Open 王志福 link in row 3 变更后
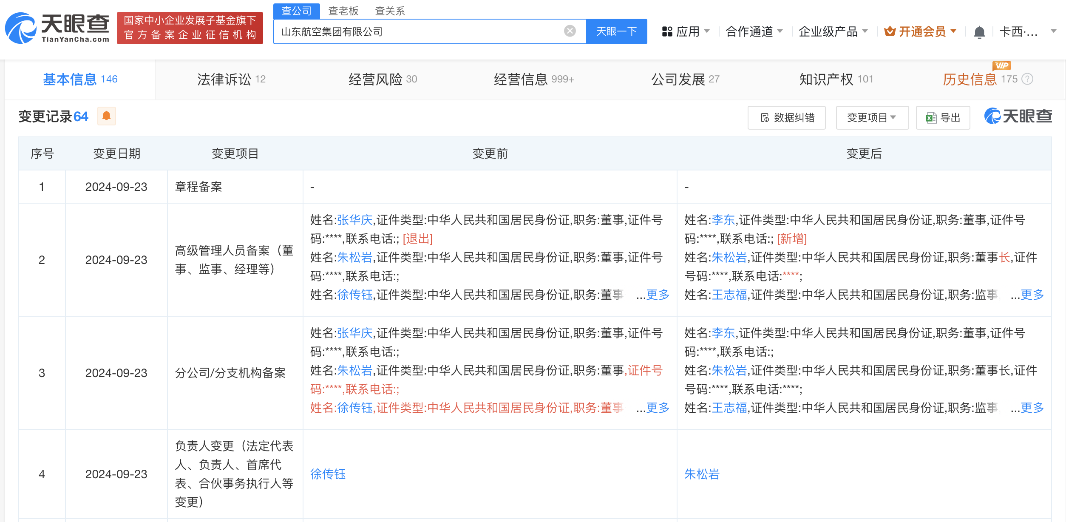1066x522 pixels. pos(729,408)
